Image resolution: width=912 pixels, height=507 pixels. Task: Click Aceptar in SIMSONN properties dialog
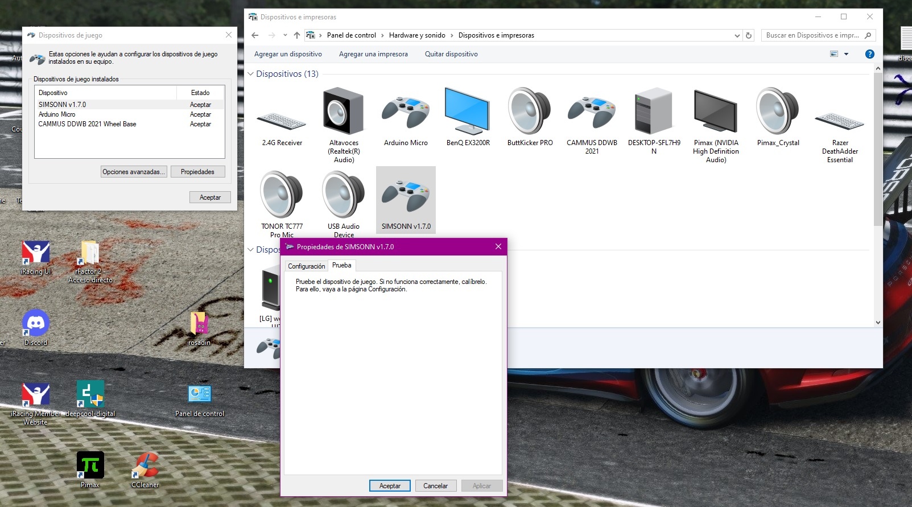[x=390, y=486]
